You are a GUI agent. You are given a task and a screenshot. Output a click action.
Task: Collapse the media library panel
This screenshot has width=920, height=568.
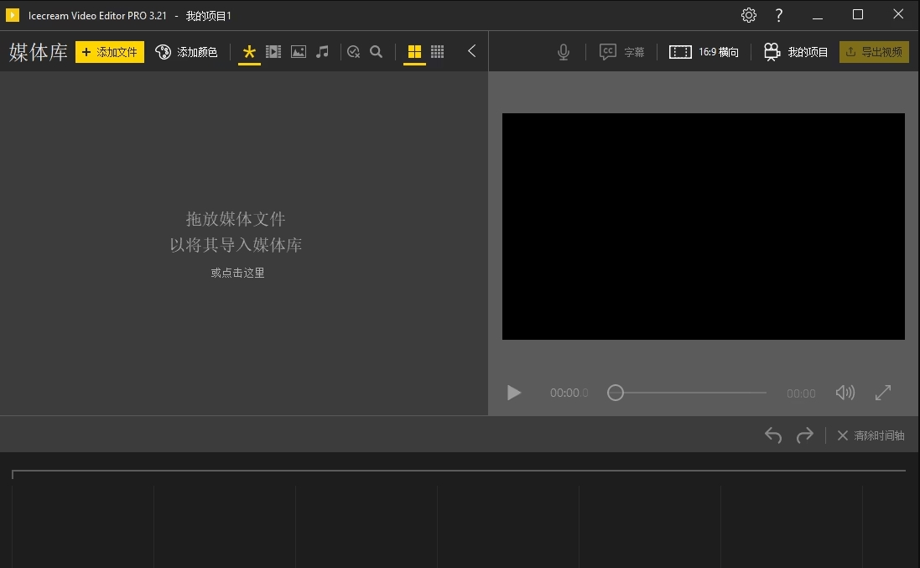tap(471, 51)
